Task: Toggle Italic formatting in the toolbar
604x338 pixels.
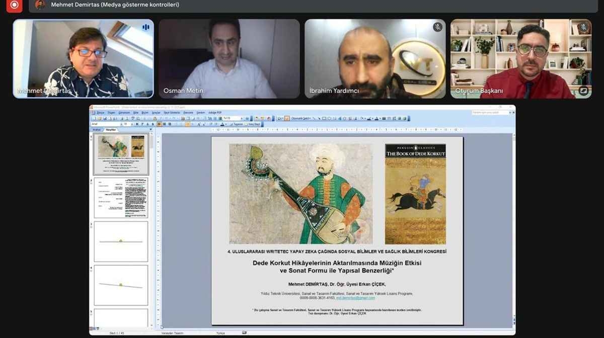Action: (x=141, y=124)
